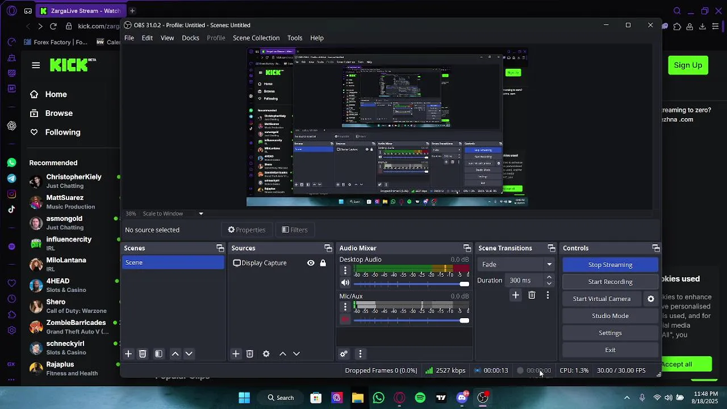Open Audio Mixer three-dot menu at bottom
727x409 pixels.
coord(360,354)
